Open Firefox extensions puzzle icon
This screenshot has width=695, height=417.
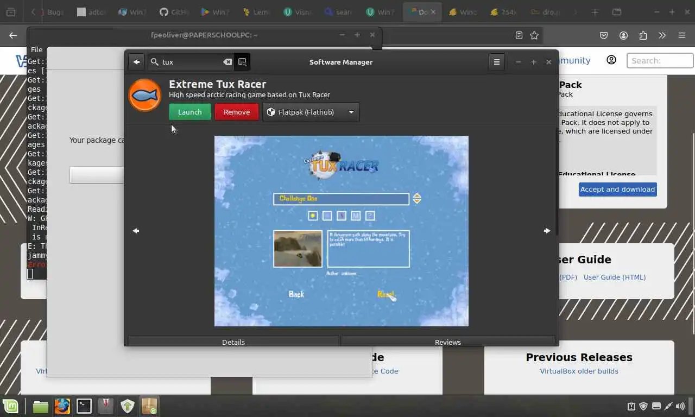coord(643,35)
